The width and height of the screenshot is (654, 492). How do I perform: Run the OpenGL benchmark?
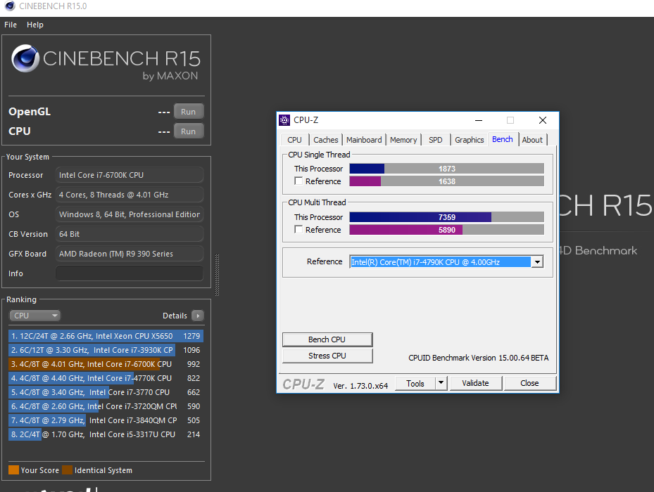point(189,112)
